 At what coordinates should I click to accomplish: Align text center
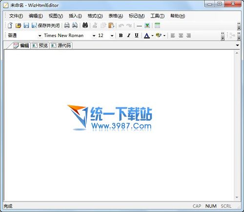(181, 35)
